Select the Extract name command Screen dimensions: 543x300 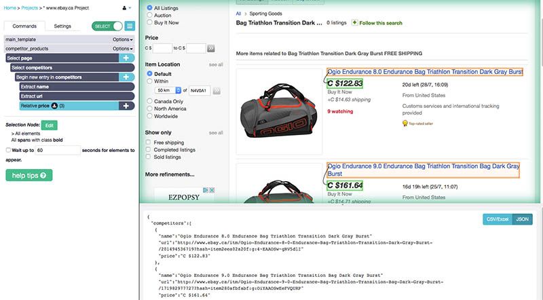pos(77,87)
